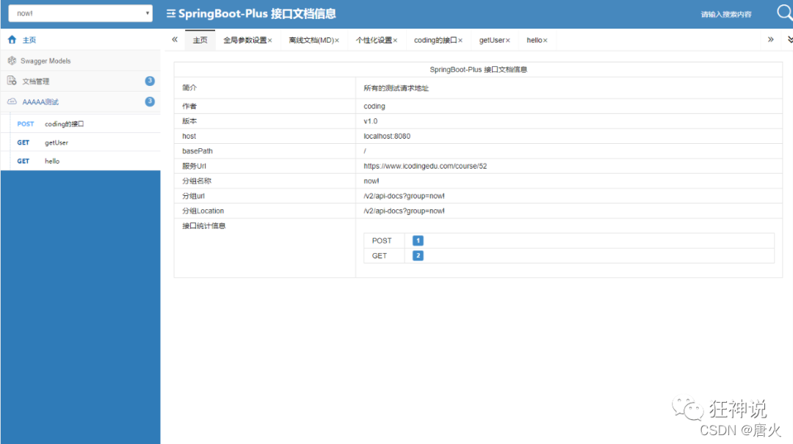Viewport: 793px width, 444px height.
Task: Click the author value coding
Action: coord(374,106)
